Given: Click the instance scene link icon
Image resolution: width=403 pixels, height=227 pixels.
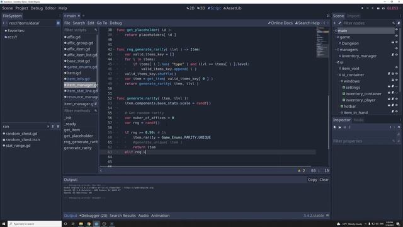Looking at the screenshot, I should click(339, 23).
